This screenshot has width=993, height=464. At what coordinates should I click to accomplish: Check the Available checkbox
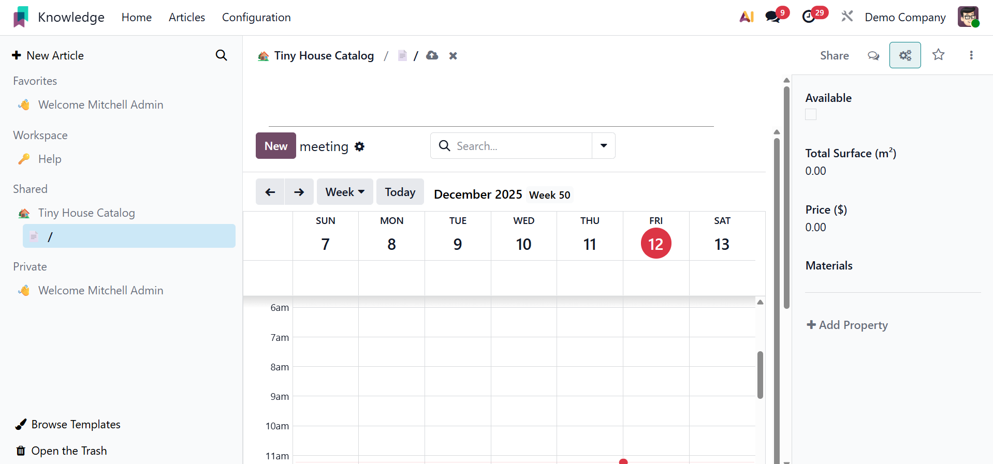tap(811, 115)
